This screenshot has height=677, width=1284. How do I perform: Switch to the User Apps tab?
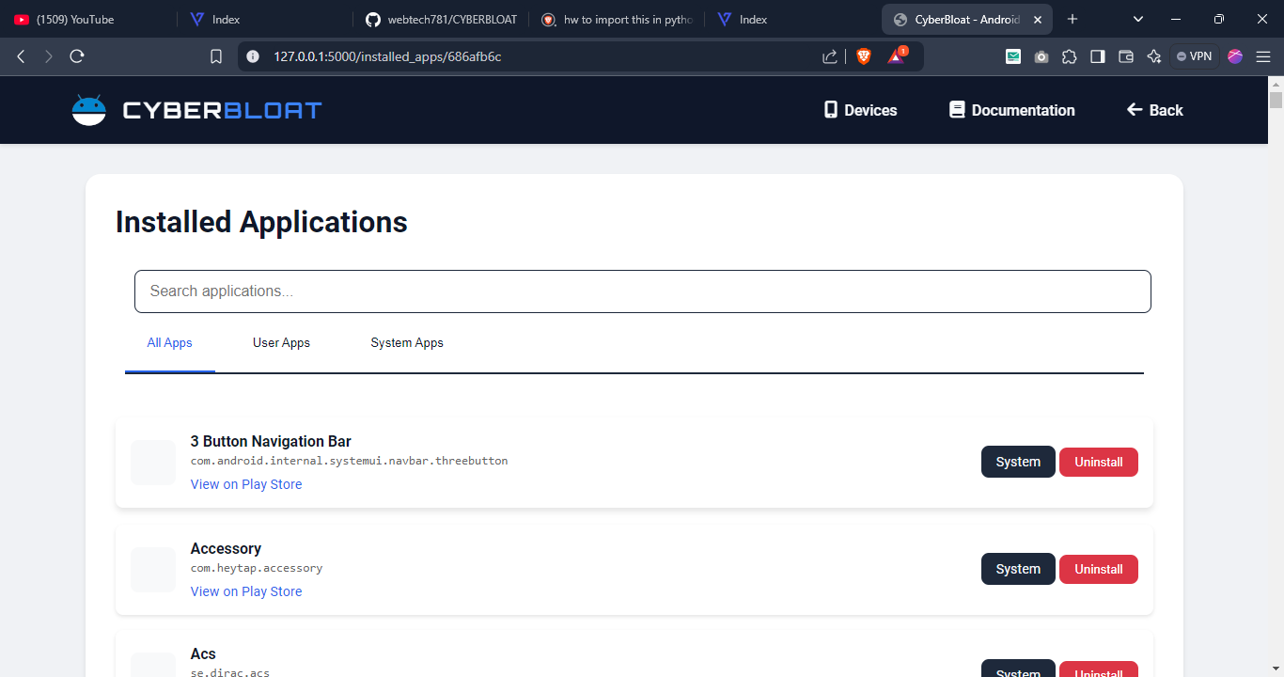[281, 343]
